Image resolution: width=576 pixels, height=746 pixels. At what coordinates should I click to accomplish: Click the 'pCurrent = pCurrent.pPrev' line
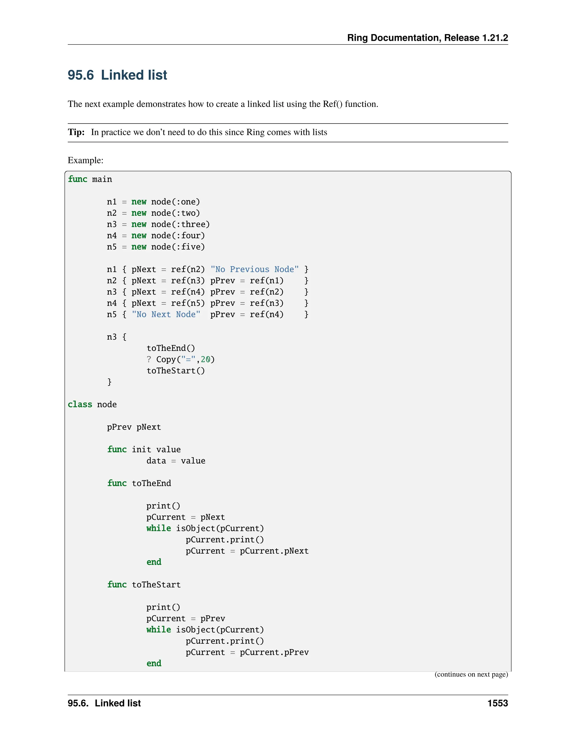point(247,653)
